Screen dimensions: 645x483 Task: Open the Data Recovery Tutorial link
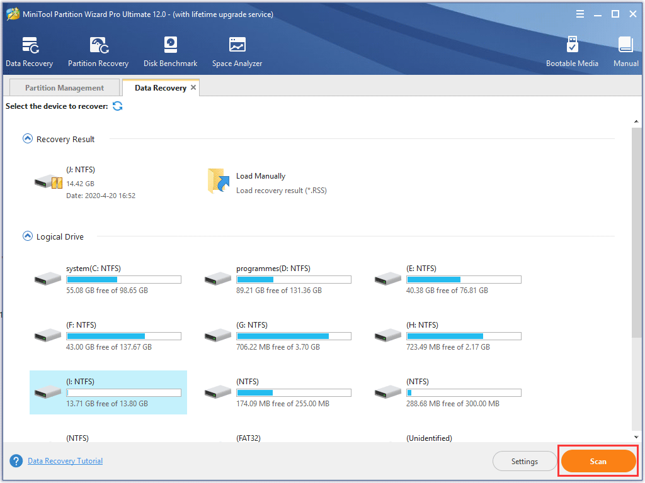click(x=65, y=461)
